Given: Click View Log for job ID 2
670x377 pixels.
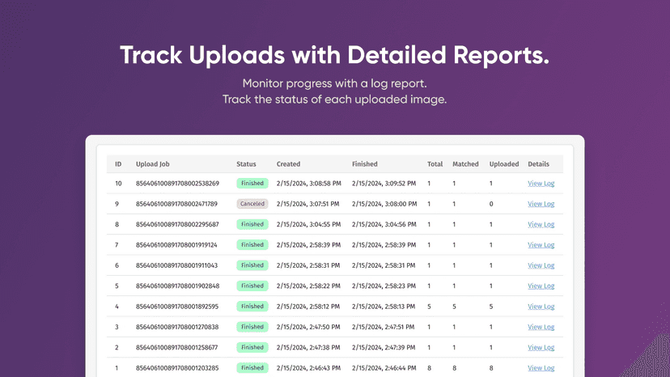Looking at the screenshot, I should [541, 348].
